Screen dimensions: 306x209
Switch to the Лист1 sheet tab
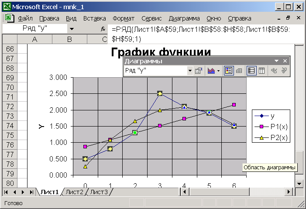coord(50,192)
